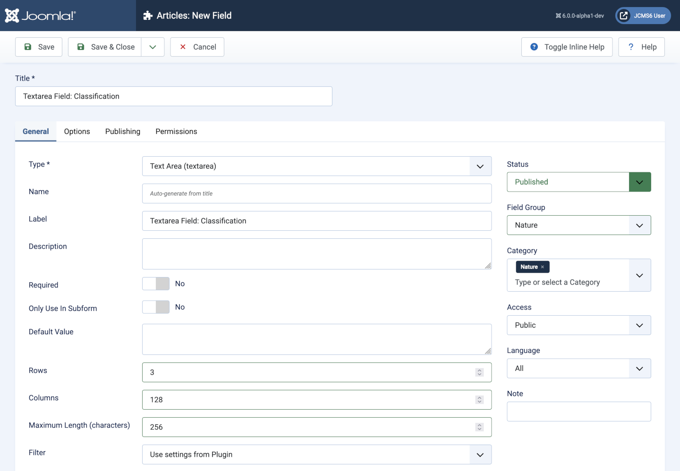Open the JCMS6 User menu icon
The image size is (680, 471).
(624, 16)
